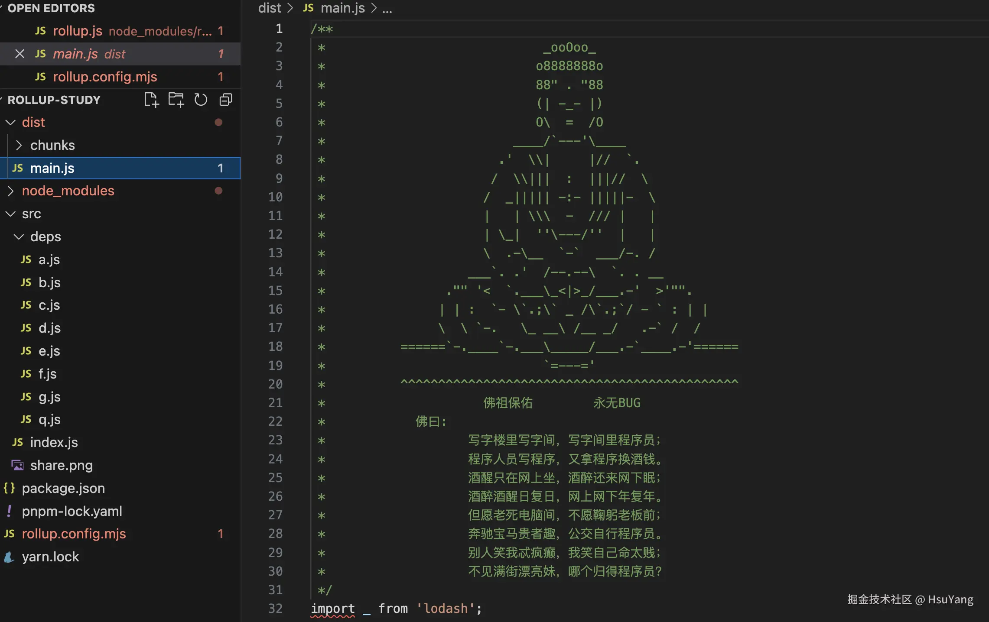The height and width of the screenshot is (622, 989).
Task: Collapse the src folder
Action: (x=10, y=214)
